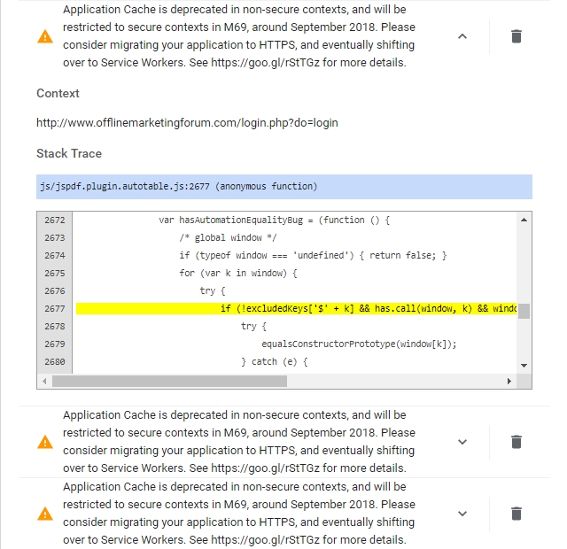Screen dimensions: 567x549
Task: Click the 'catch (e)' line 2680
Action: click(x=274, y=362)
